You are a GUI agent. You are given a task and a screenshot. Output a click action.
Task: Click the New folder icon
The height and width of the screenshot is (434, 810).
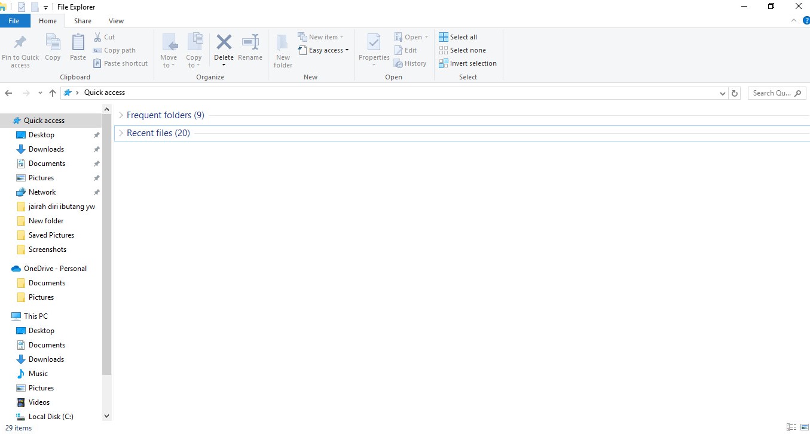(x=283, y=43)
